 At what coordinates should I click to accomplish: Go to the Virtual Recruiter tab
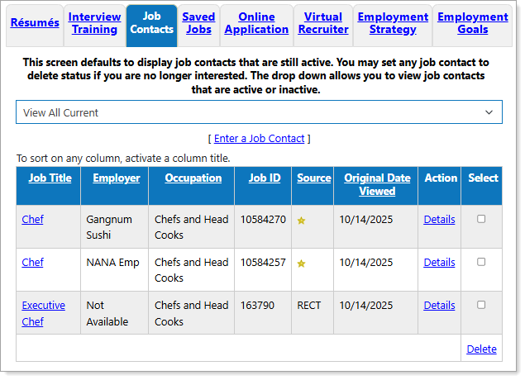pyautogui.click(x=322, y=23)
